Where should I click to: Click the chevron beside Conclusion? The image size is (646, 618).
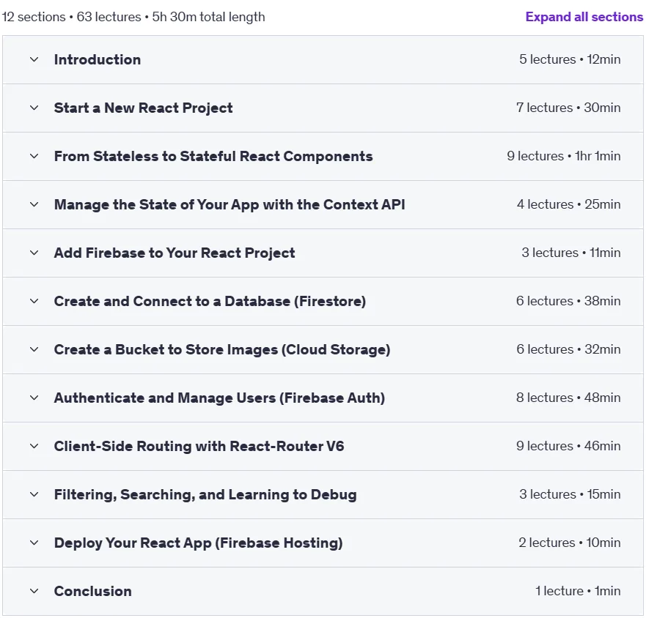click(34, 591)
